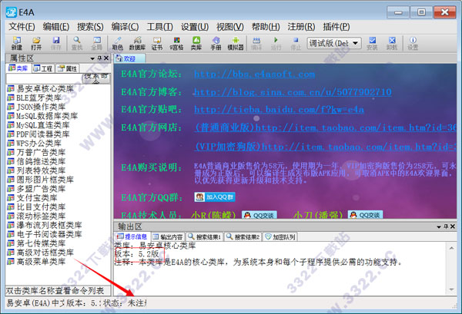The width and height of the screenshot is (462, 314).
Task: Close the 属性区 panel with X
Action: 106,58
